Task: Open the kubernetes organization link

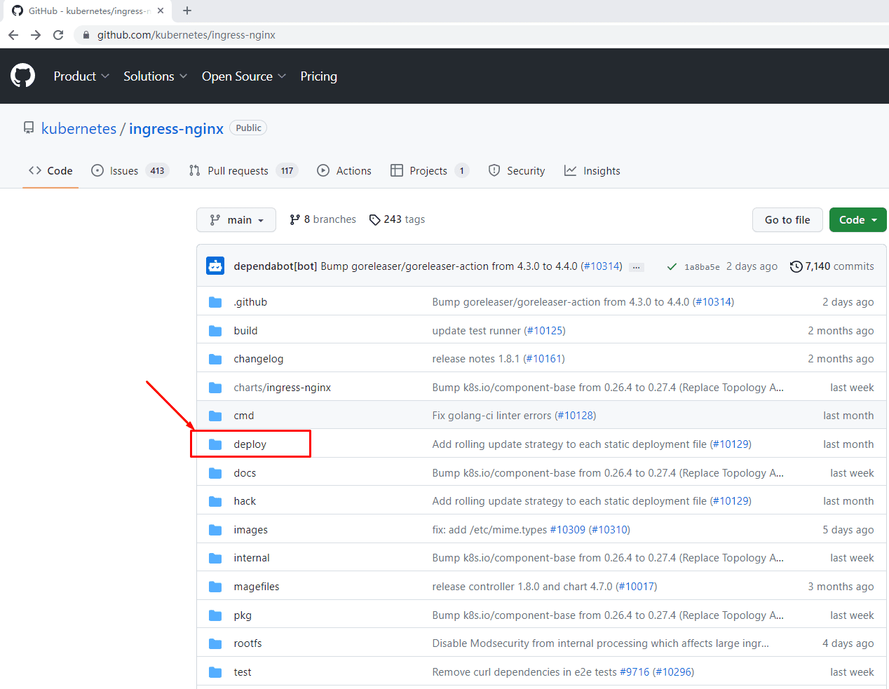Action: click(x=79, y=129)
